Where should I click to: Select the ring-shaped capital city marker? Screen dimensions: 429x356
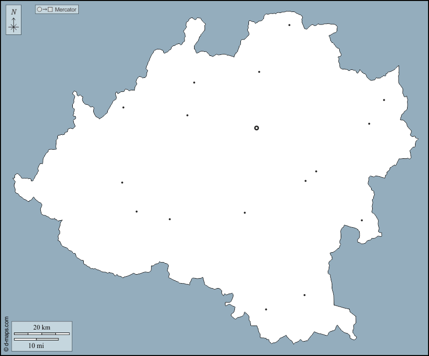coord(256,128)
